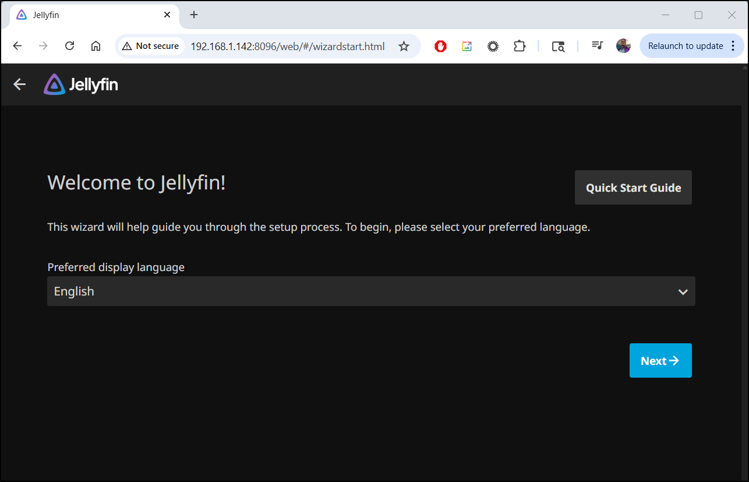Click the Jellyfin logo in the app header
The width and height of the screenshot is (749, 482).
(x=81, y=85)
